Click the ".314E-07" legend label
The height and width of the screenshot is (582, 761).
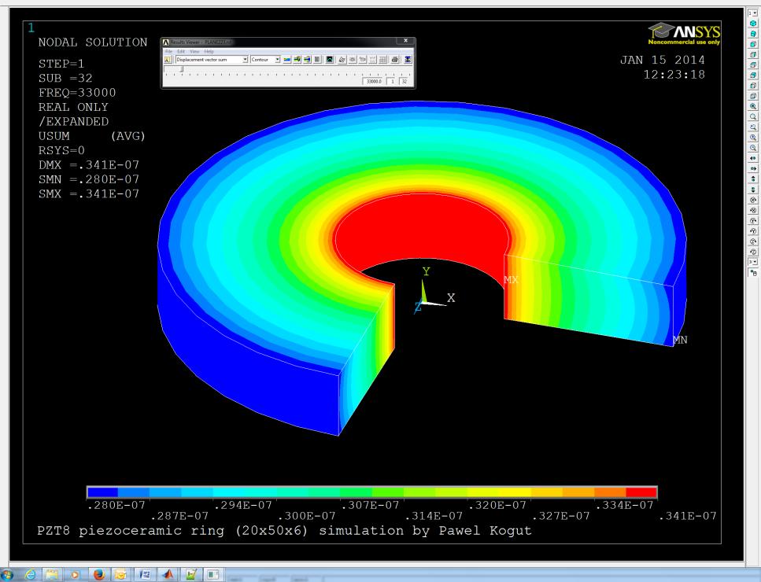(434, 516)
